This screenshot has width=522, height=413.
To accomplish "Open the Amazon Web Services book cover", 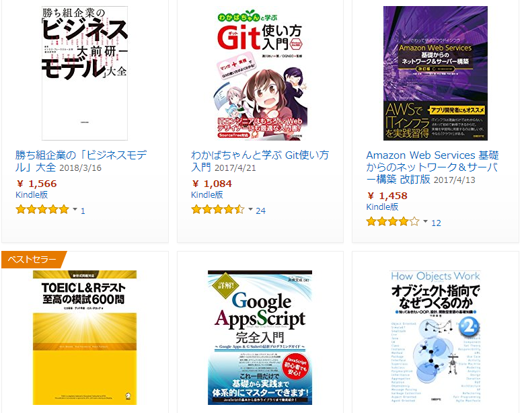I will tap(435, 73).
